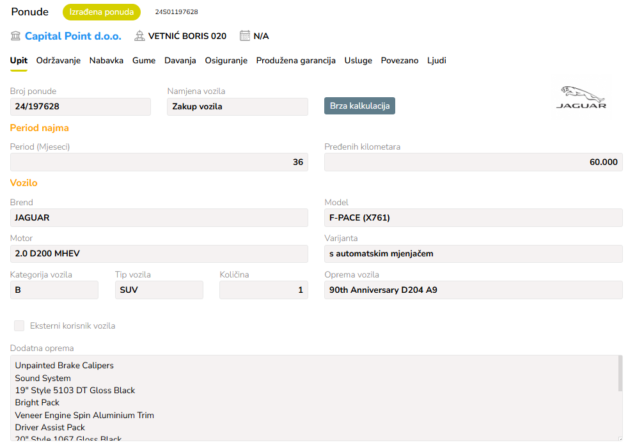The width and height of the screenshot is (644, 445).
Task: Open the Usluge tab
Action: click(358, 61)
